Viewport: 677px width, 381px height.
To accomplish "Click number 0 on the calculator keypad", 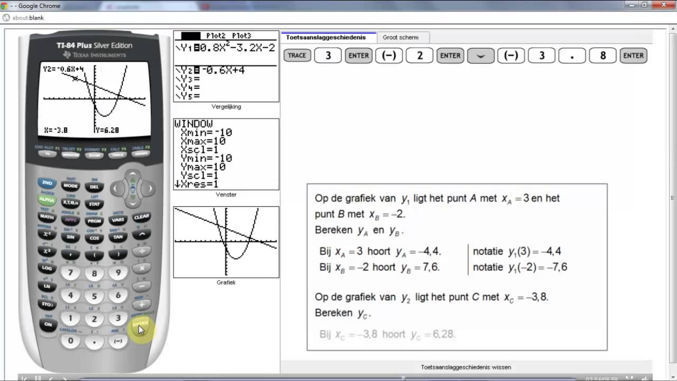I will [x=71, y=341].
